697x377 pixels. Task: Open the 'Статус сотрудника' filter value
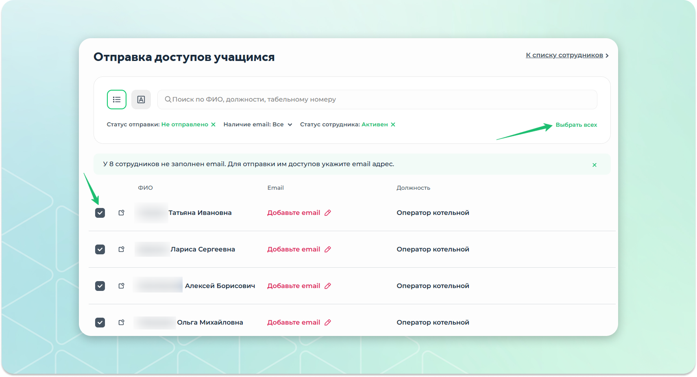tap(374, 125)
